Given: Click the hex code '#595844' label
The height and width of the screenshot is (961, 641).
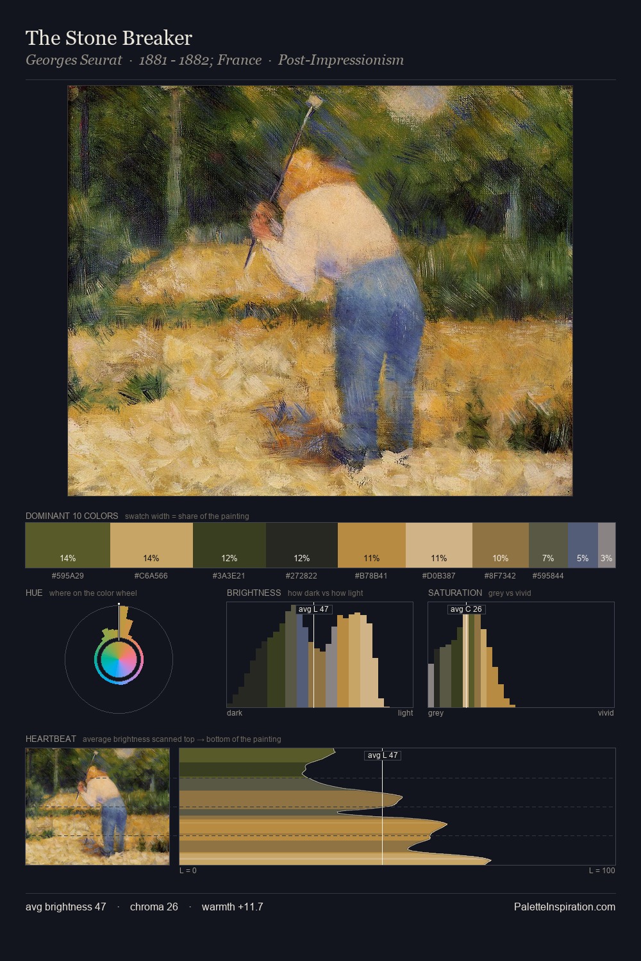Looking at the screenshot, I should click(x=548, y=576).
